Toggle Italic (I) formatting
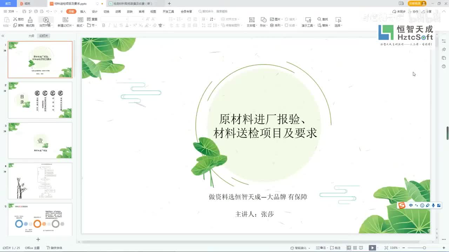The height and width of the screenshot is (252, 449). click(109, 26)
